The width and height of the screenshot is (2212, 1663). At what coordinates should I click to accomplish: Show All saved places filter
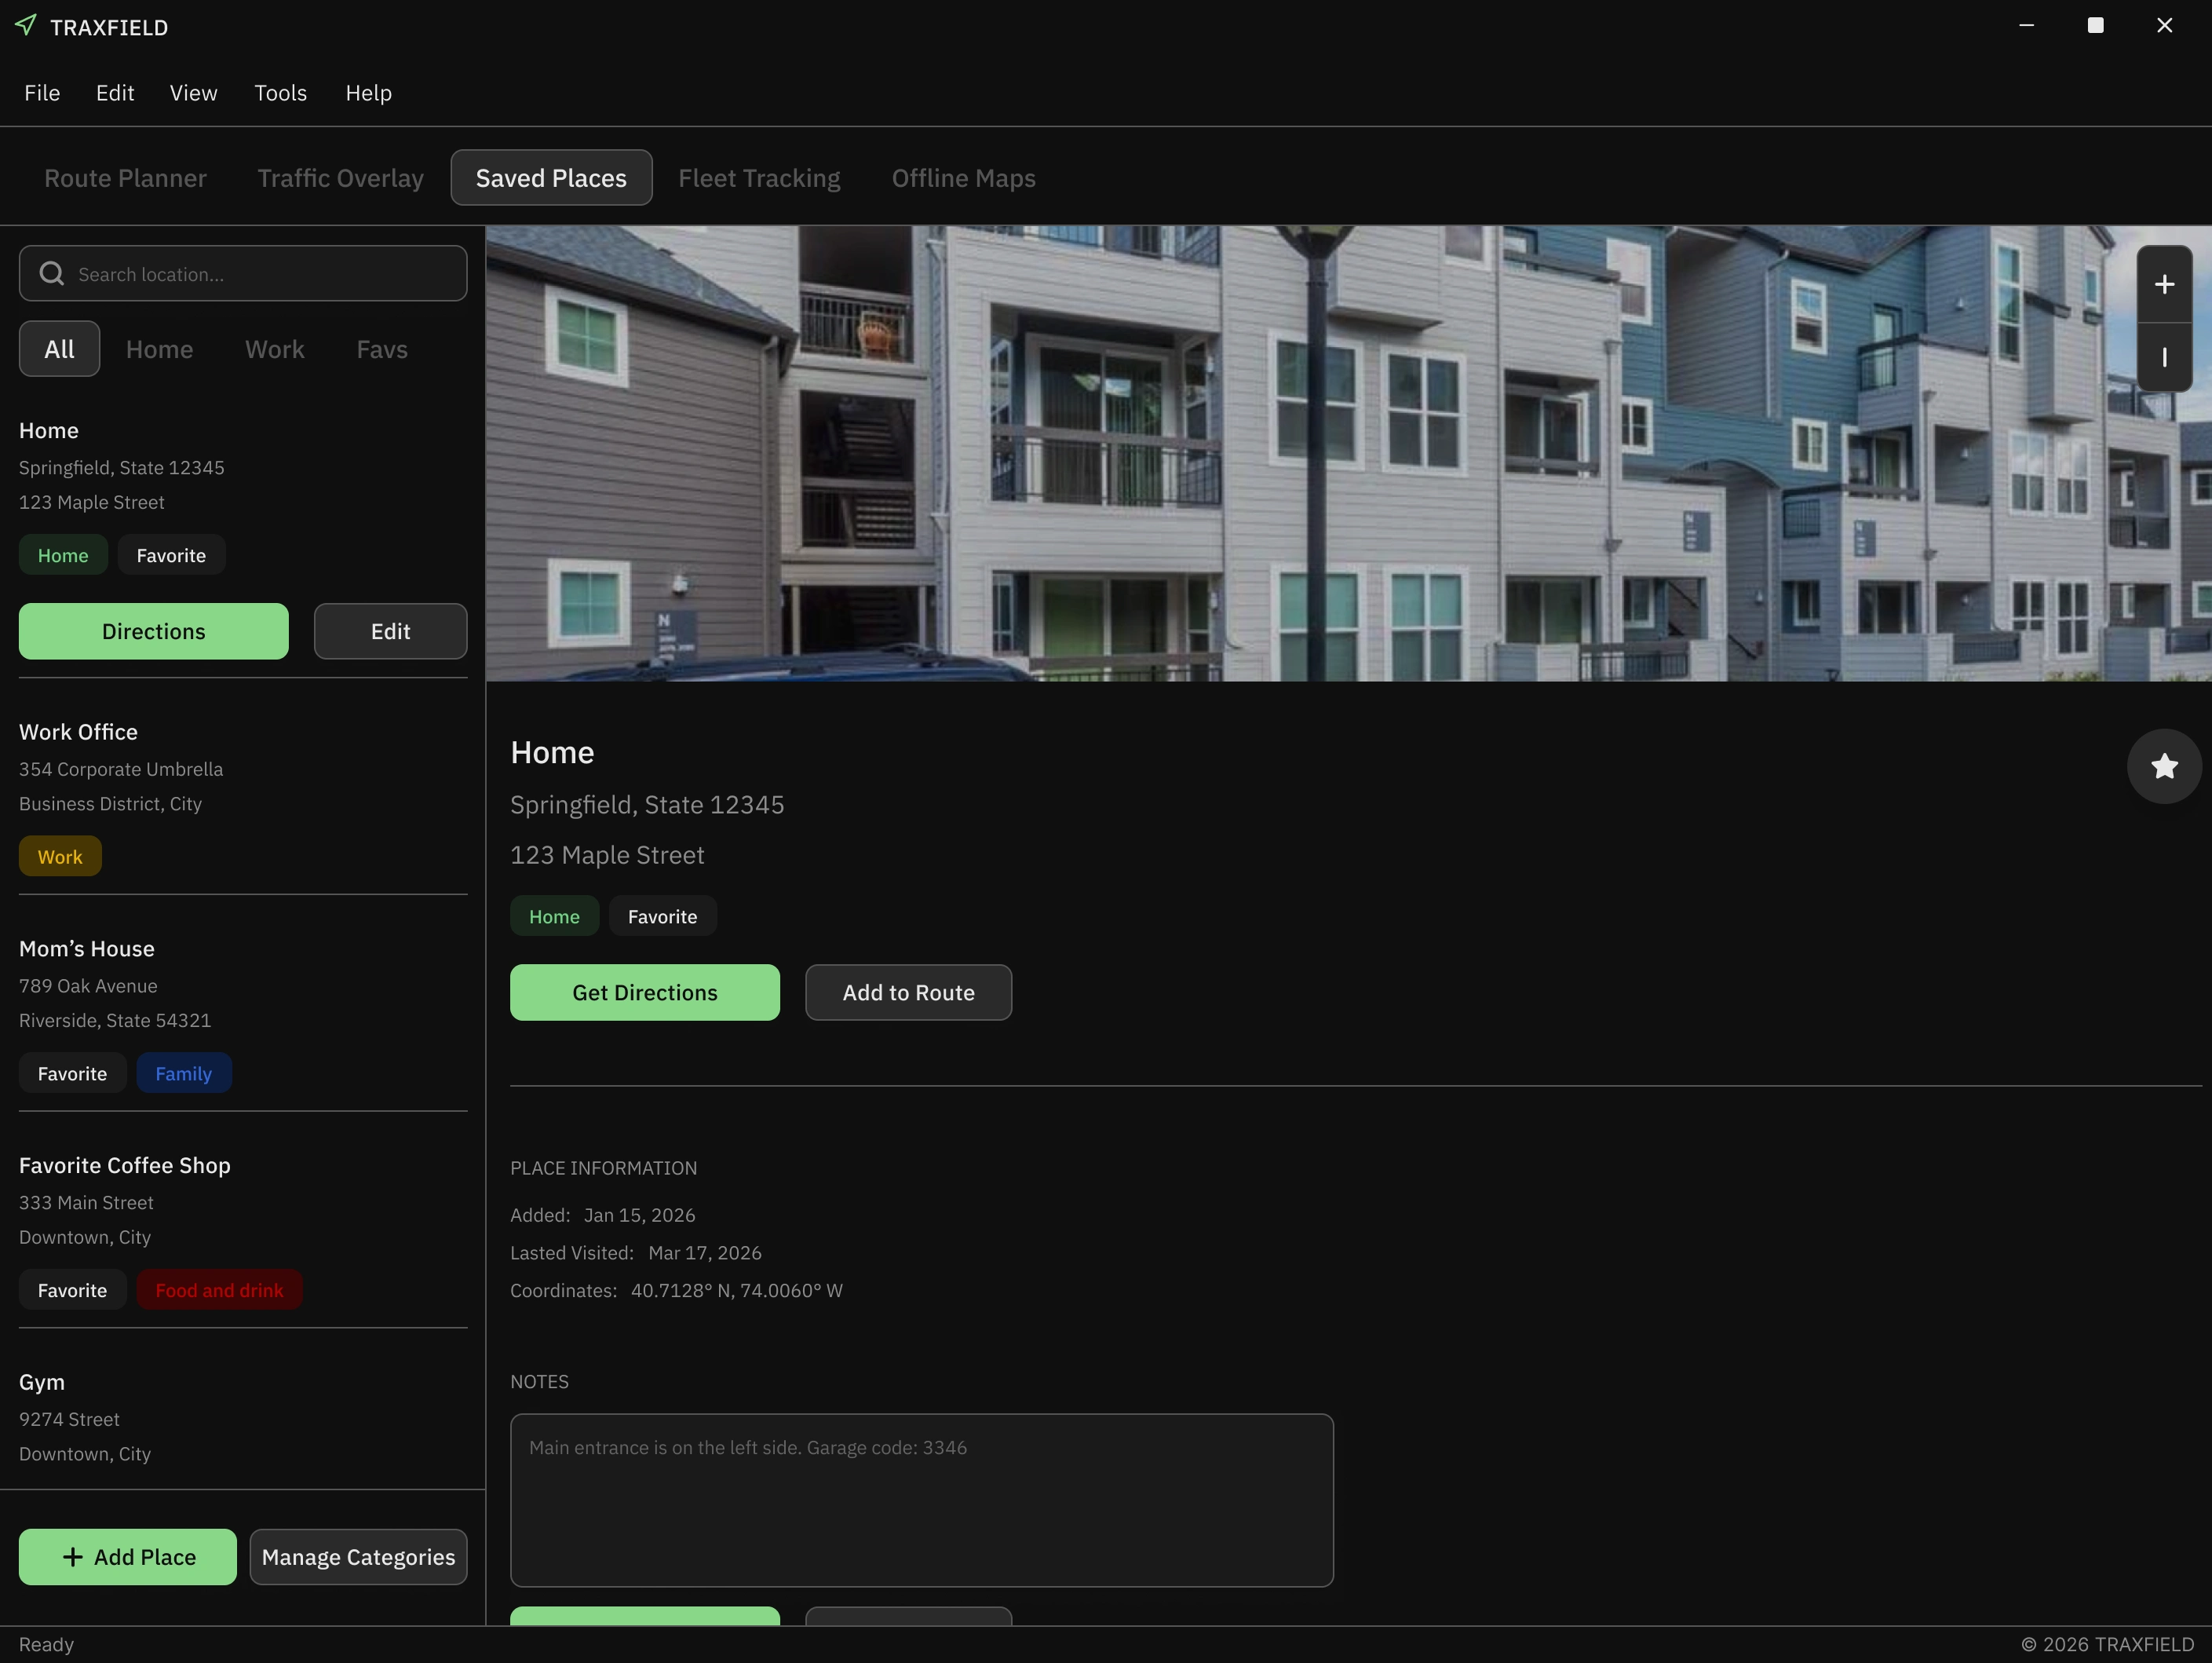(x=59, y=349)
